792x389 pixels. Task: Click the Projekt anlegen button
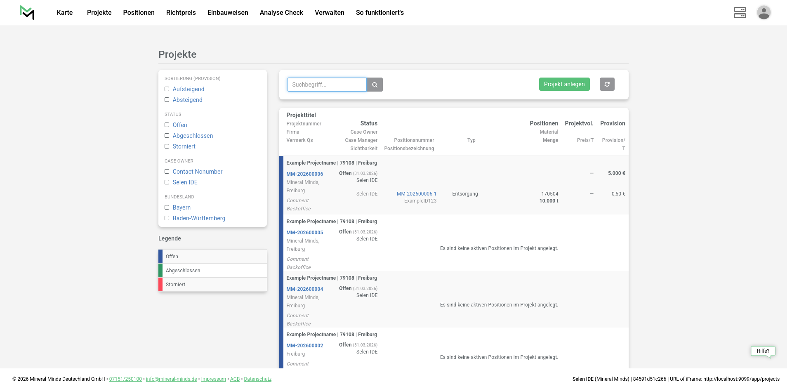pyautogui.click(x=564, y=84)
